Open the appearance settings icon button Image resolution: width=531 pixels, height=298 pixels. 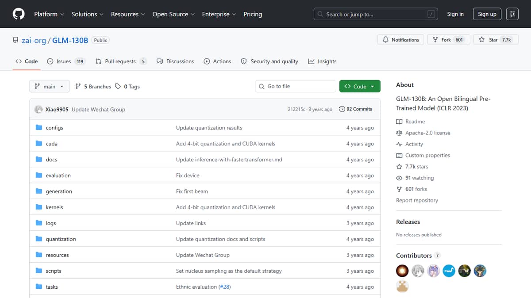pyautogui.click(x=512, y=14)
